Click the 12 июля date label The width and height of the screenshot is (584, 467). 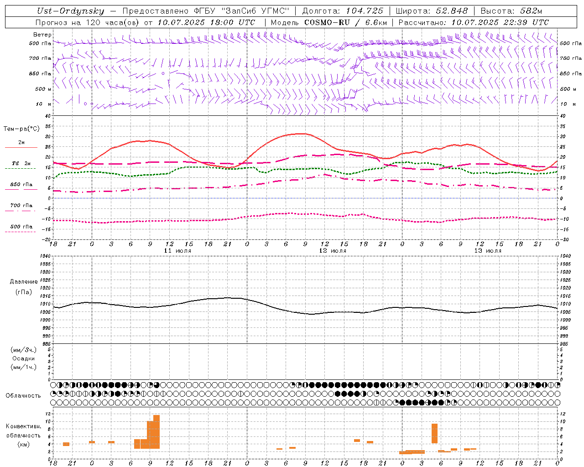[x=333, y=251]
